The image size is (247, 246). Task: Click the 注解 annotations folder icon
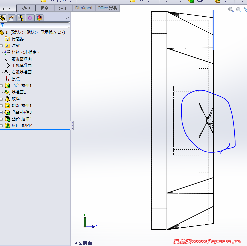(x=7, y=46)
